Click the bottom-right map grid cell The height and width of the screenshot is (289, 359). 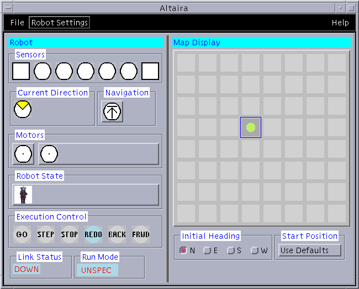coord(337,213)
